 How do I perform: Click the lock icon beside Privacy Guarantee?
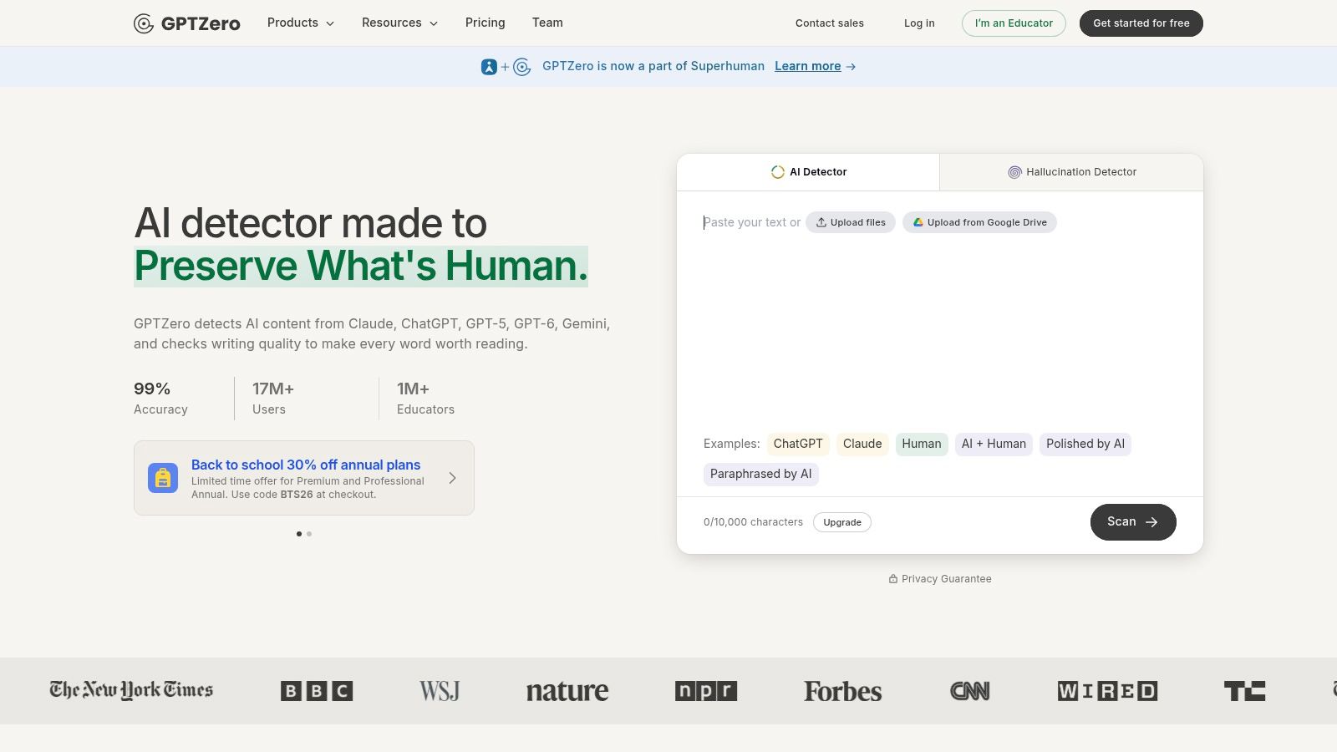(892, 579)
